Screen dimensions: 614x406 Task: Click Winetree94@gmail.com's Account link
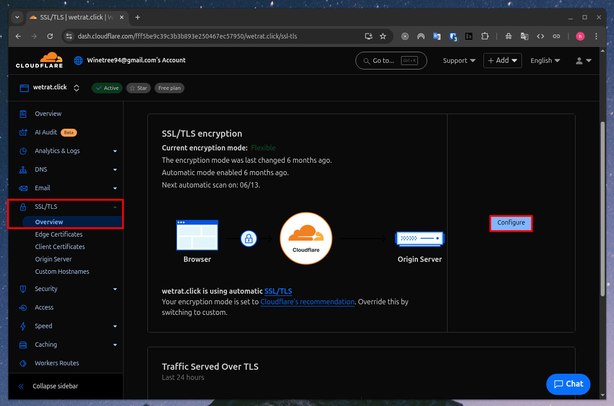(x=136, y=60)
